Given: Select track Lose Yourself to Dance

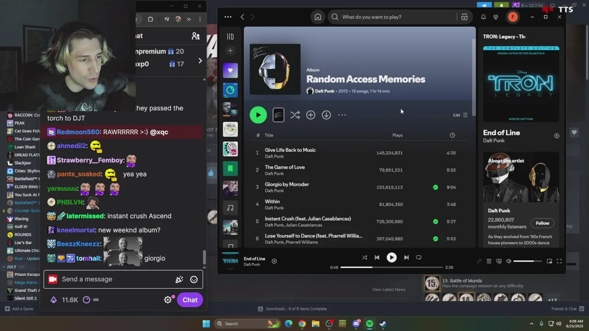Looking at the screenshot, I should click(313, 236).
